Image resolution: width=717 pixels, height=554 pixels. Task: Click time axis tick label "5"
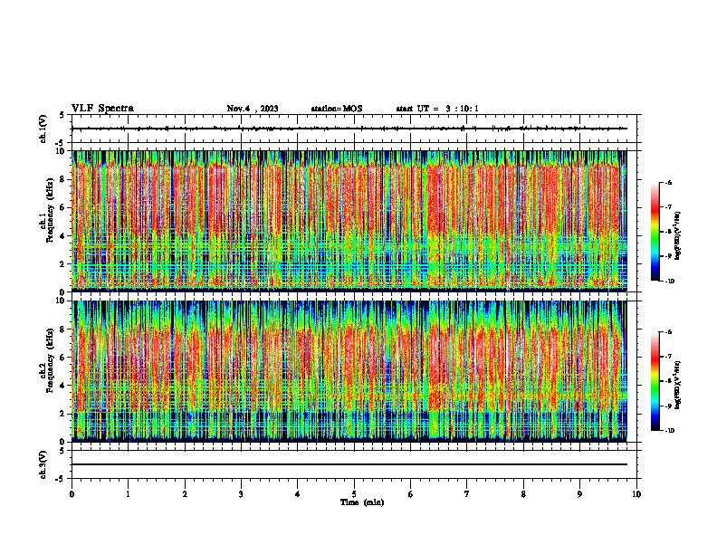354,494
